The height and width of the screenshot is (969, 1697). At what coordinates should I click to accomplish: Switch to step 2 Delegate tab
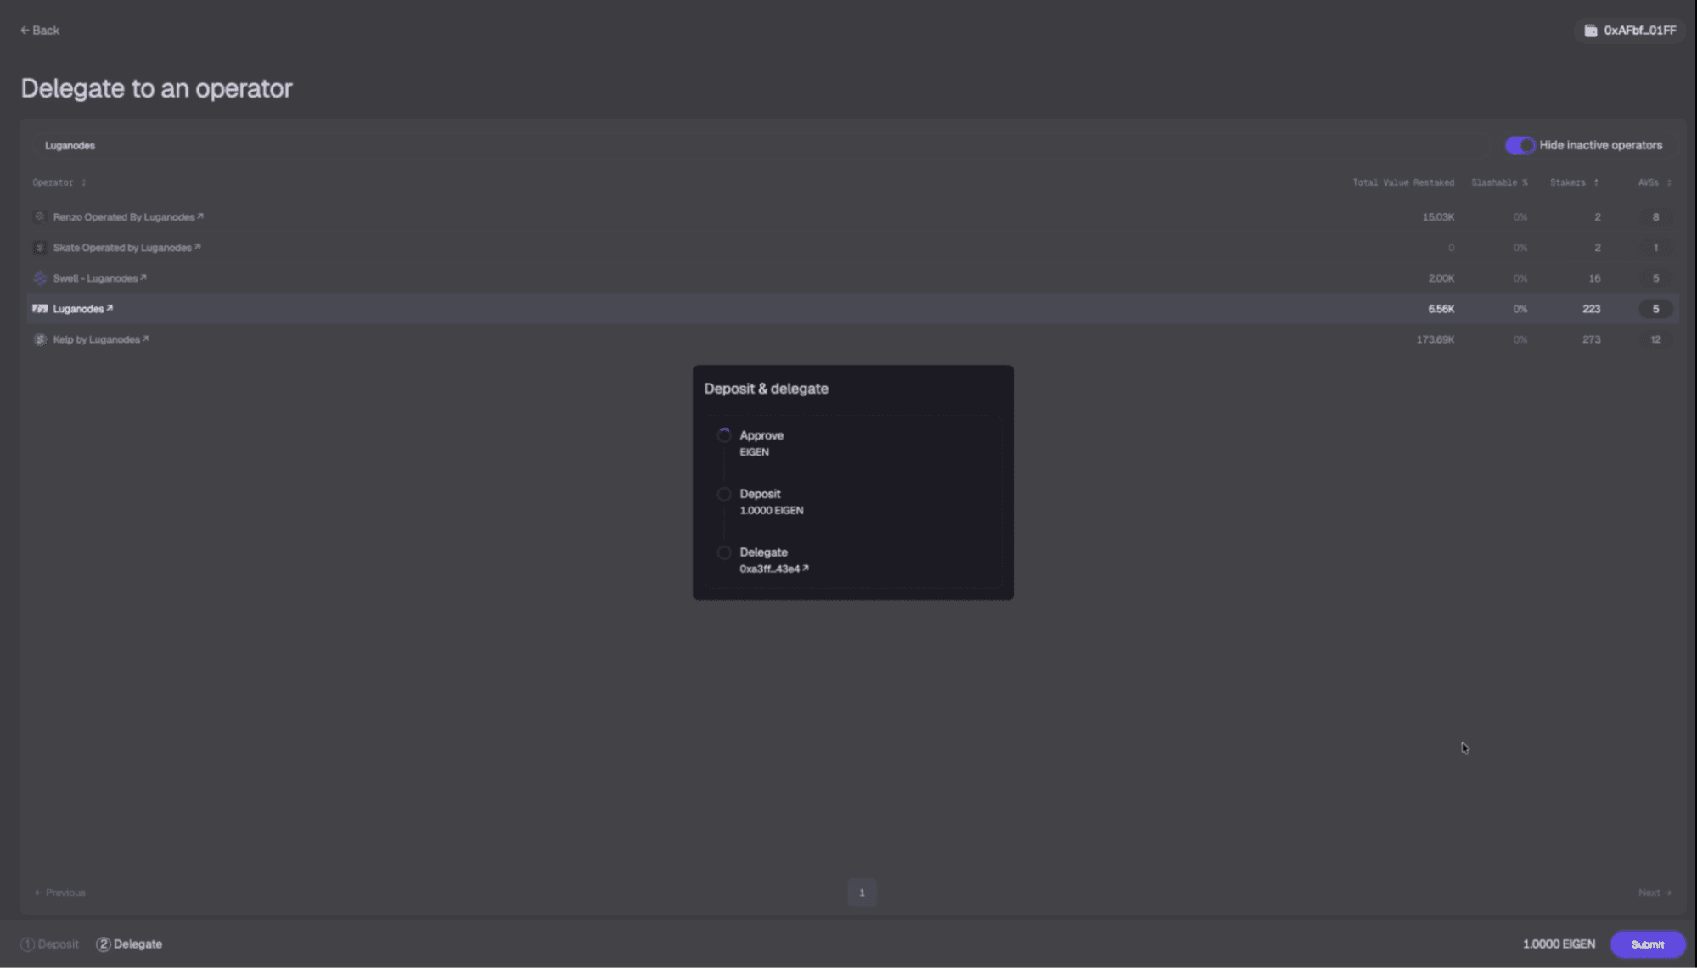(129, 944)
